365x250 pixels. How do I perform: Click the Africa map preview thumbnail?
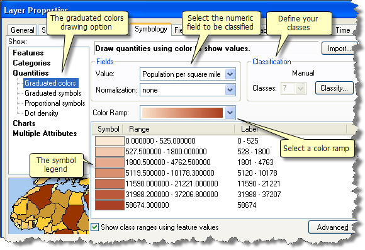pos(48,206)
